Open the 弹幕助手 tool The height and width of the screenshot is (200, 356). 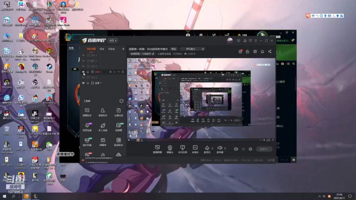tap(87, 112)
